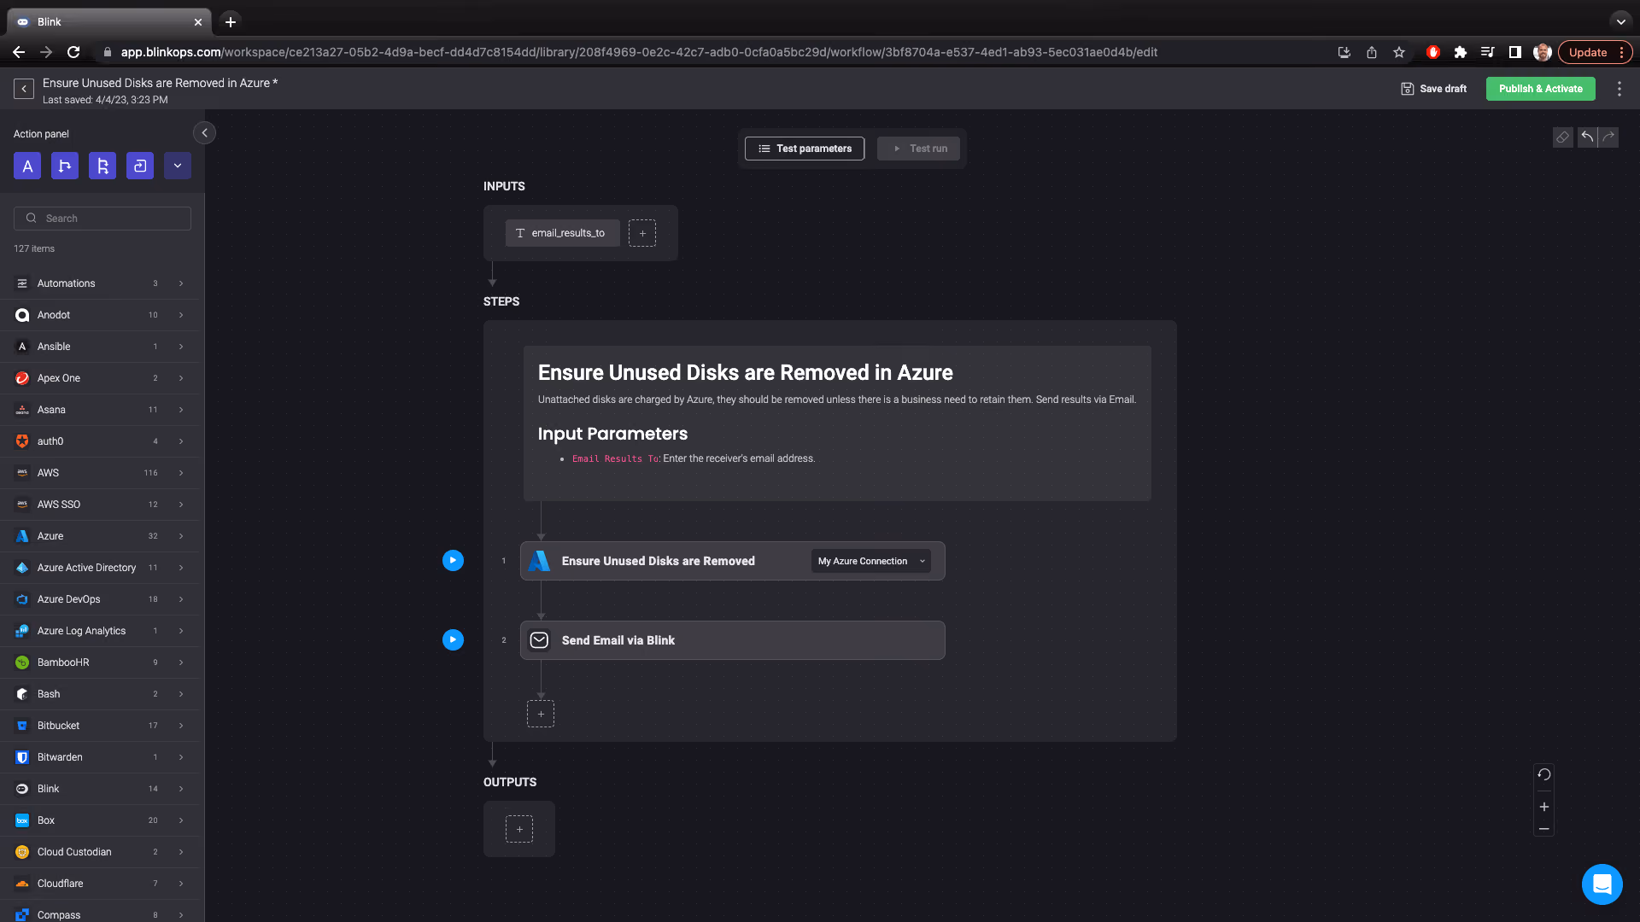This screenshot has width=1640, height=922.
Task: Click the Save draft button
Action: point(1434,89)
